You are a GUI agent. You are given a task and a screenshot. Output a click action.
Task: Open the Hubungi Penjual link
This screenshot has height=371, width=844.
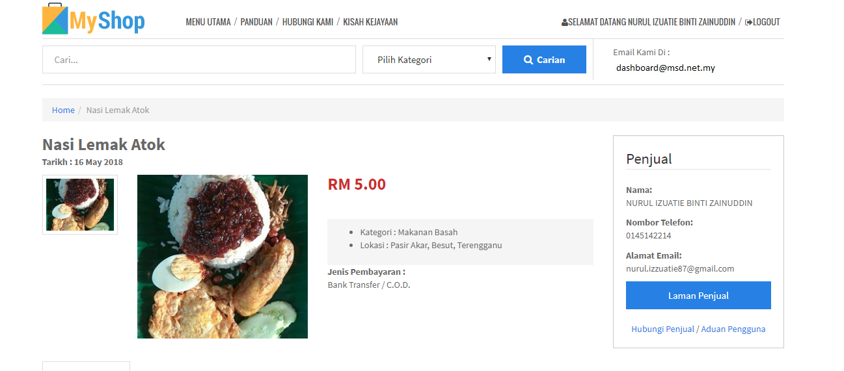(x=662, y=329)
